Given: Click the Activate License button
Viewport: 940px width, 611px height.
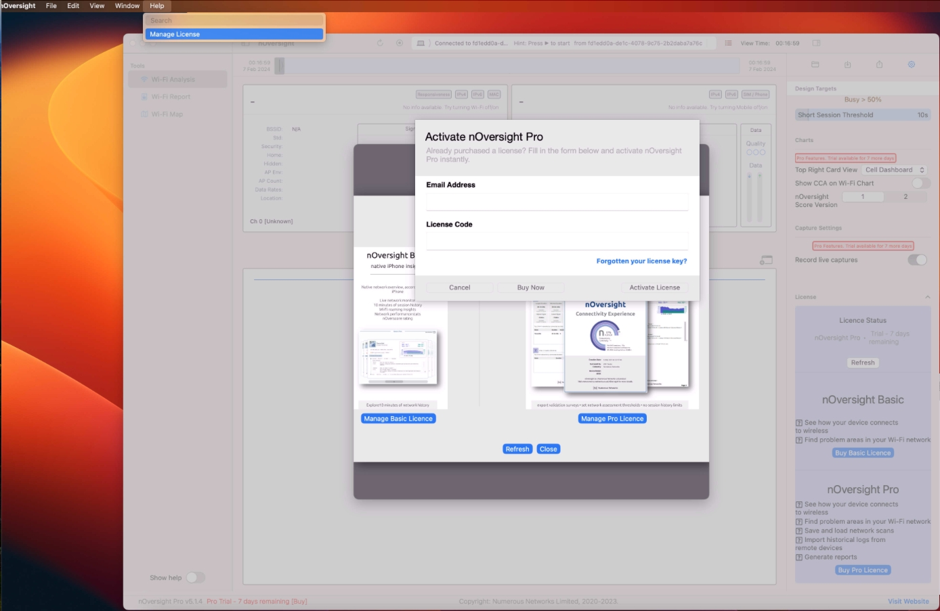Looking at the screenshot, I should (x=654, y=288).
